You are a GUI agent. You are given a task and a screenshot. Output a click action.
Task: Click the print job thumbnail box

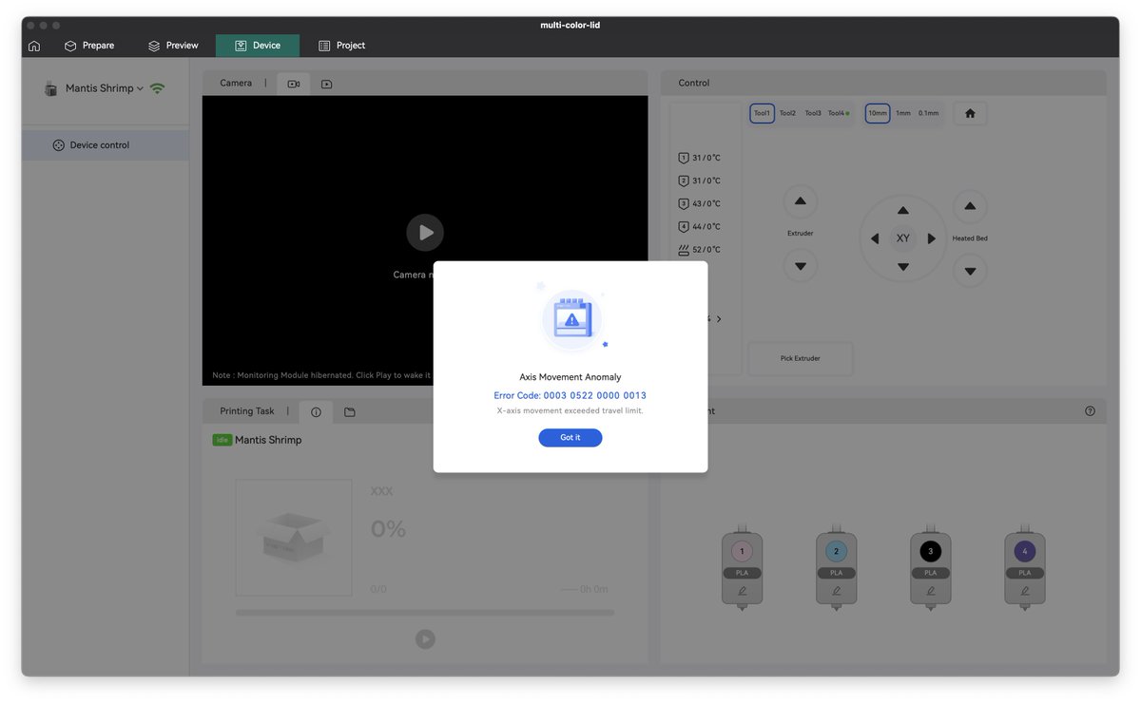coord(294,538)
